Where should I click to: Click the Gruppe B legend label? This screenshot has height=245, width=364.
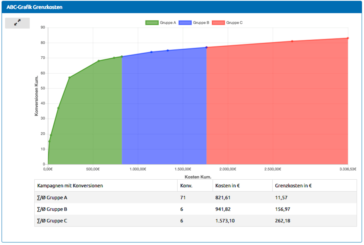pos(201,23)
